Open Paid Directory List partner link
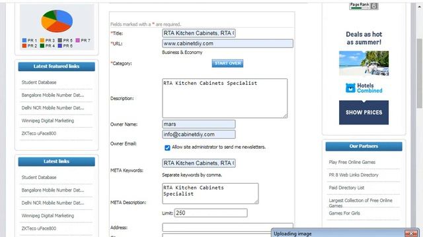The height and width of the screenshot is (237, 423). [346, 188]
